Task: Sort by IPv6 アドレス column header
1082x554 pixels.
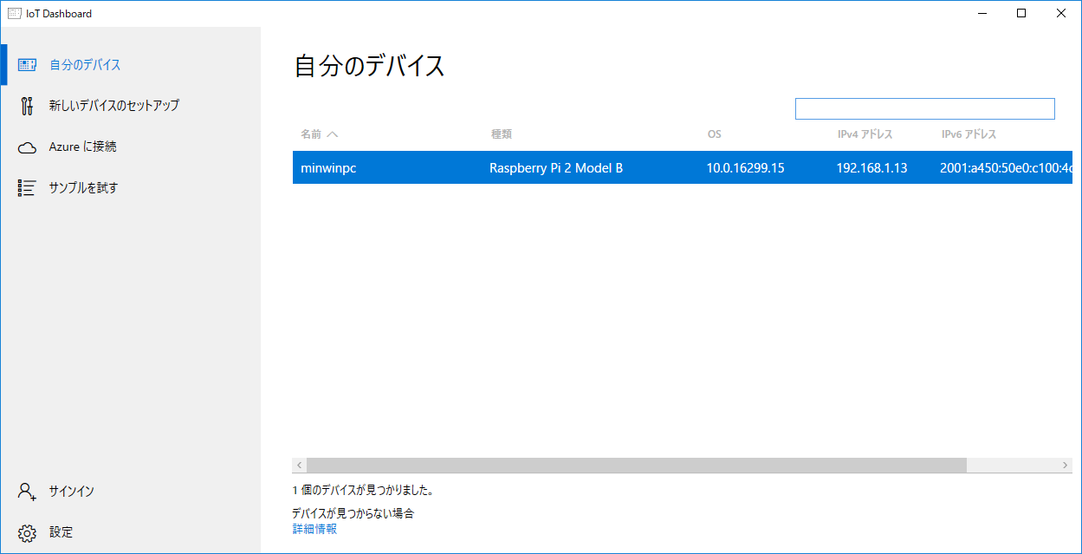Action: pos(969,134)
